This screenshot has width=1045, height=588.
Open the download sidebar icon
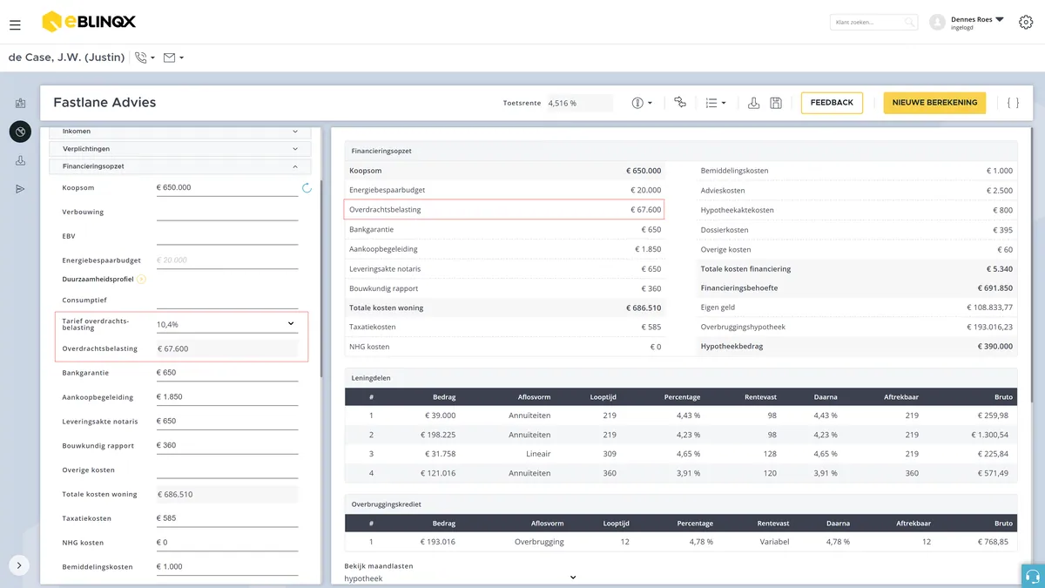[20, 160]
